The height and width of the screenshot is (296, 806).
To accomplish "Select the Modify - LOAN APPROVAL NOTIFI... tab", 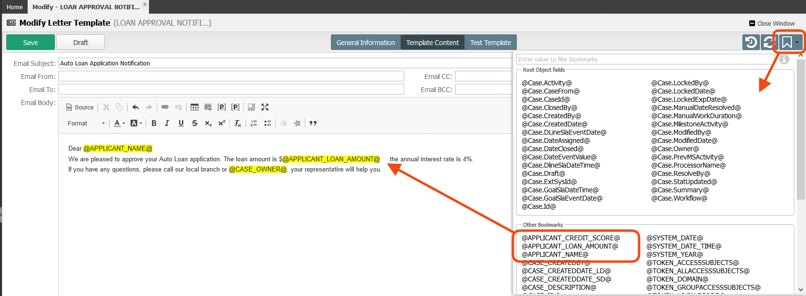I will coord(86,7).
